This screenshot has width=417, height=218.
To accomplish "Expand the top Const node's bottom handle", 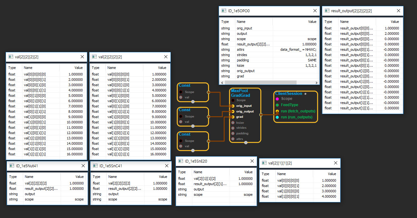I will (x=193, y=101).
